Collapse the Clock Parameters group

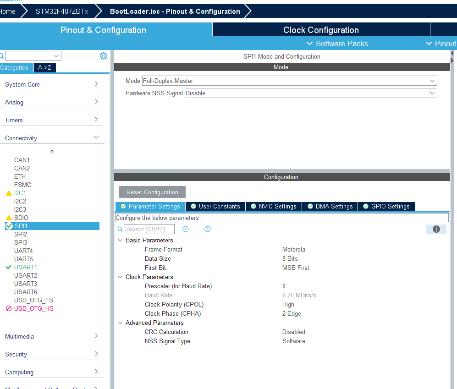click(120, 277)
